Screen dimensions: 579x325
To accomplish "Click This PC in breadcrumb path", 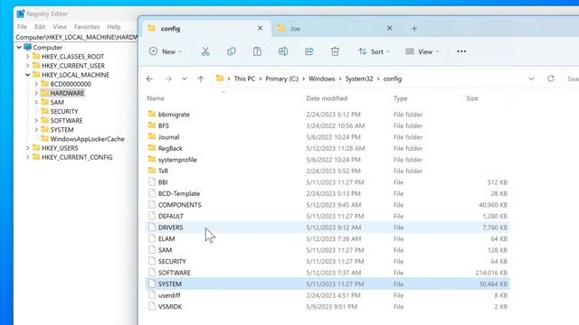I will [x=244, y=79].
